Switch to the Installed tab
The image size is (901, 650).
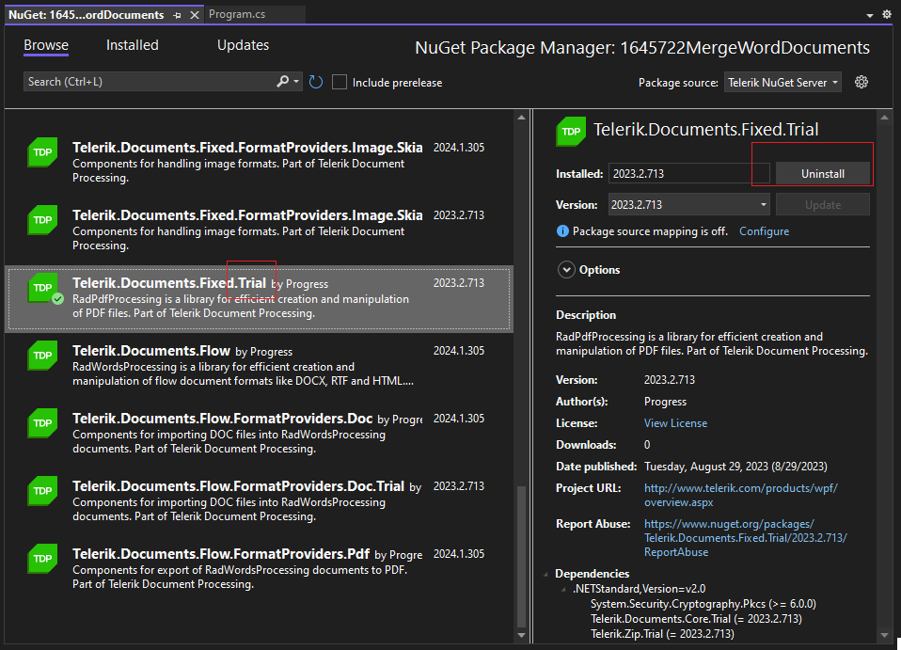(x=132, y=45)
